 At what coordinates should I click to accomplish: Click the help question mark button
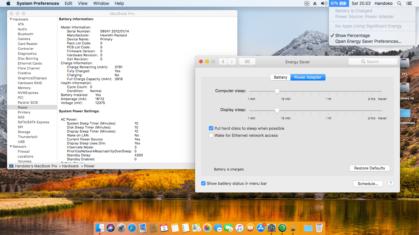tap(390, 183)
